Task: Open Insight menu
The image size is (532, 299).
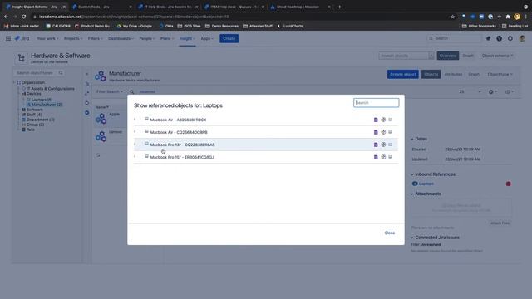Action: [x=187, y=39]
